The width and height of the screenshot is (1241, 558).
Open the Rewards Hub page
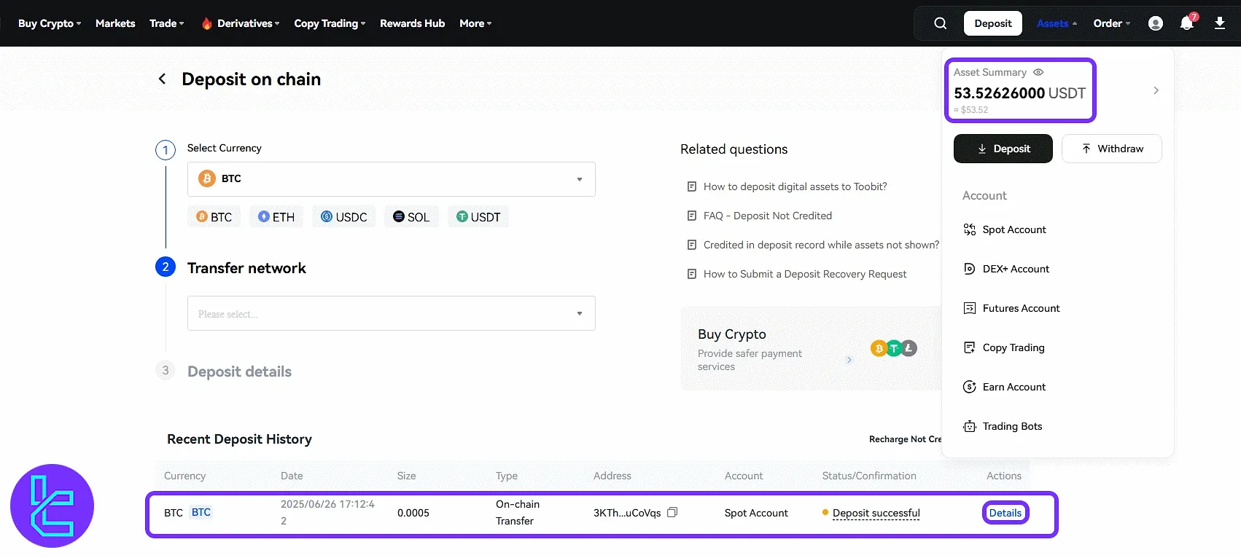412,23
